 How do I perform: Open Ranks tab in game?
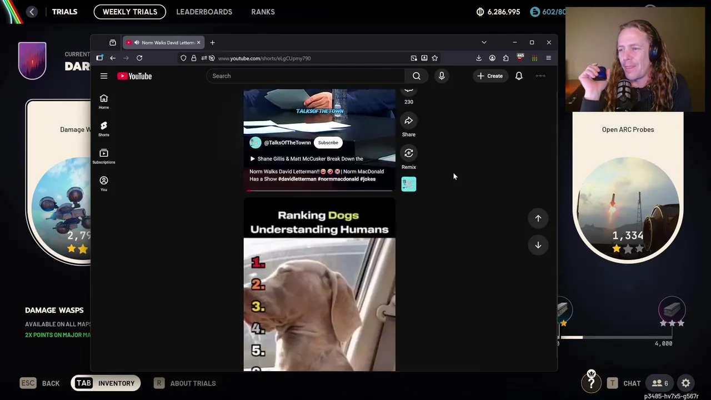tap(263, 12)
